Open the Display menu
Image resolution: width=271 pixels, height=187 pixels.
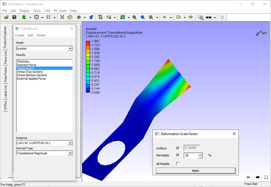25,11
